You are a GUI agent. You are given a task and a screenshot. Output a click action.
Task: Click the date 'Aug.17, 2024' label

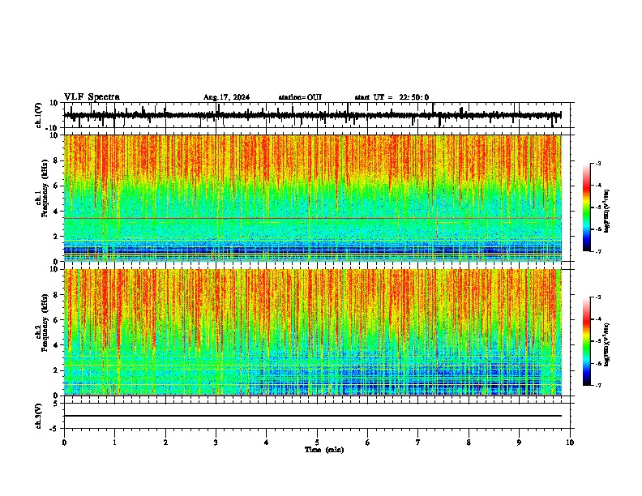click(226, 97)
